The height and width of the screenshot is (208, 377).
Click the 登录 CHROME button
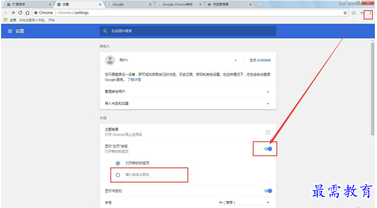pyautogui.click(x=260, y=60)
